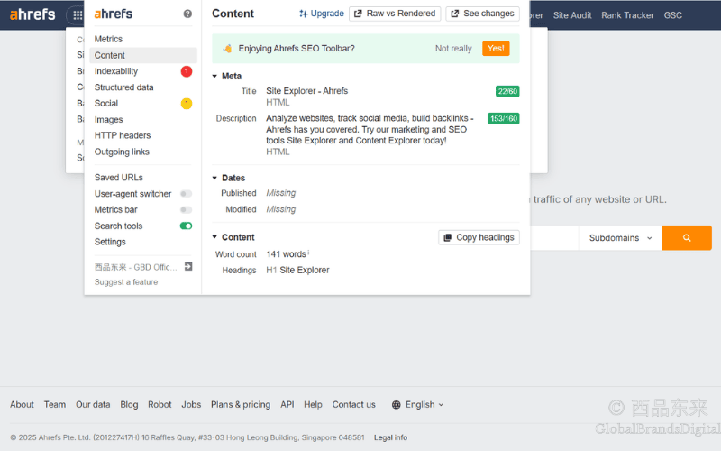This screenshot has height=451, width=721.
Task: Click Modified Missing value
Action: 281,209
